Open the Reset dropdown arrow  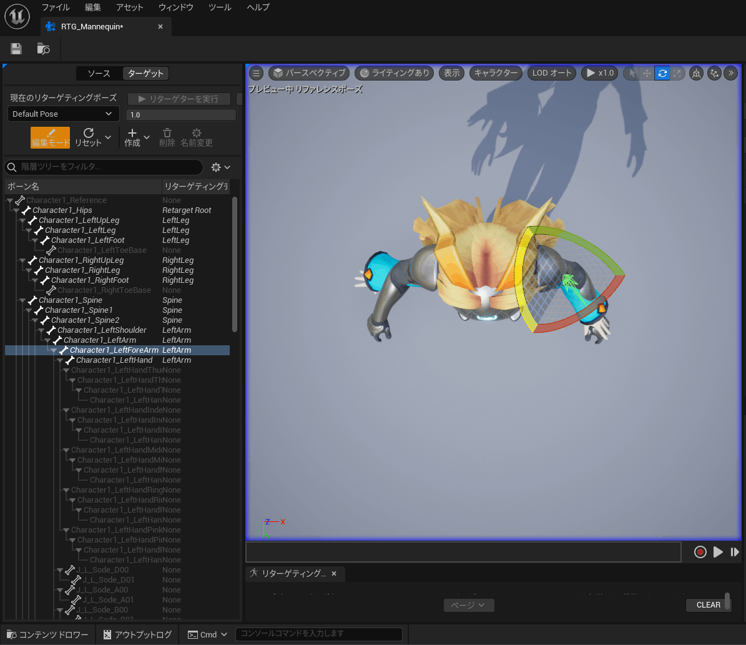[x=108, y=137]
